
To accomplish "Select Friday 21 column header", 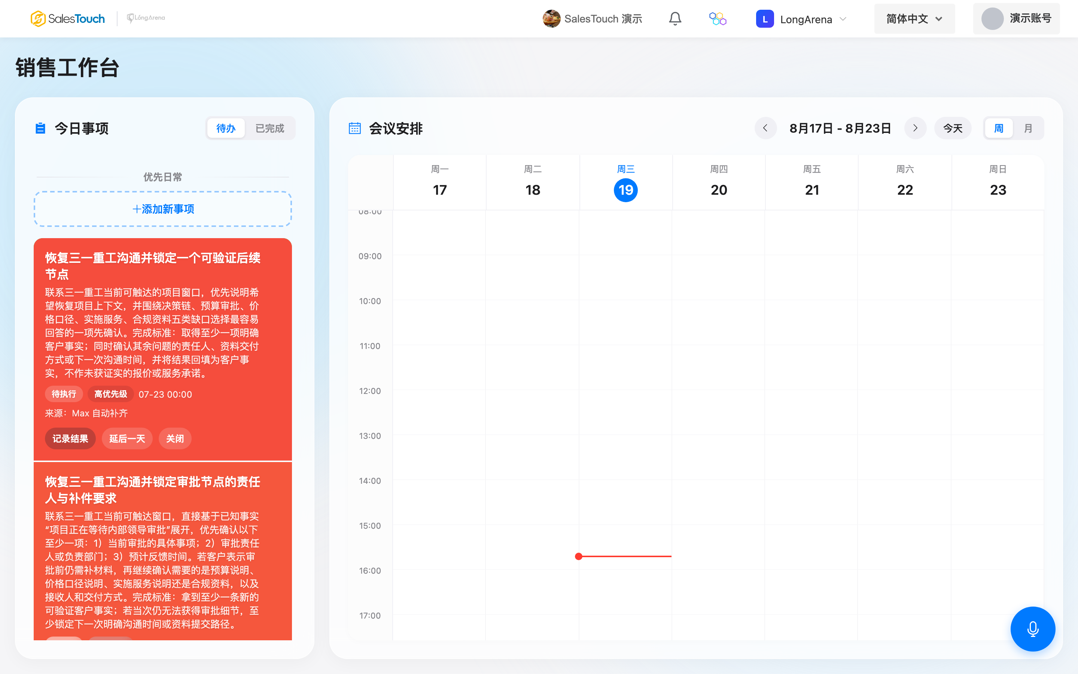I will click(x=812, y=182).
